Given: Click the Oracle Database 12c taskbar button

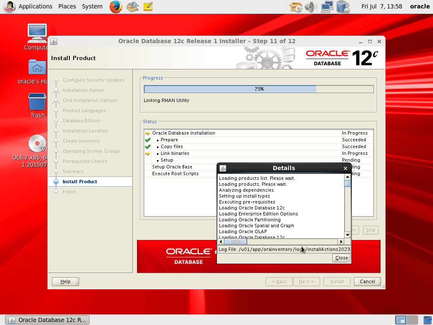Looking at the screenshot, I should click(x=47, y=320).
